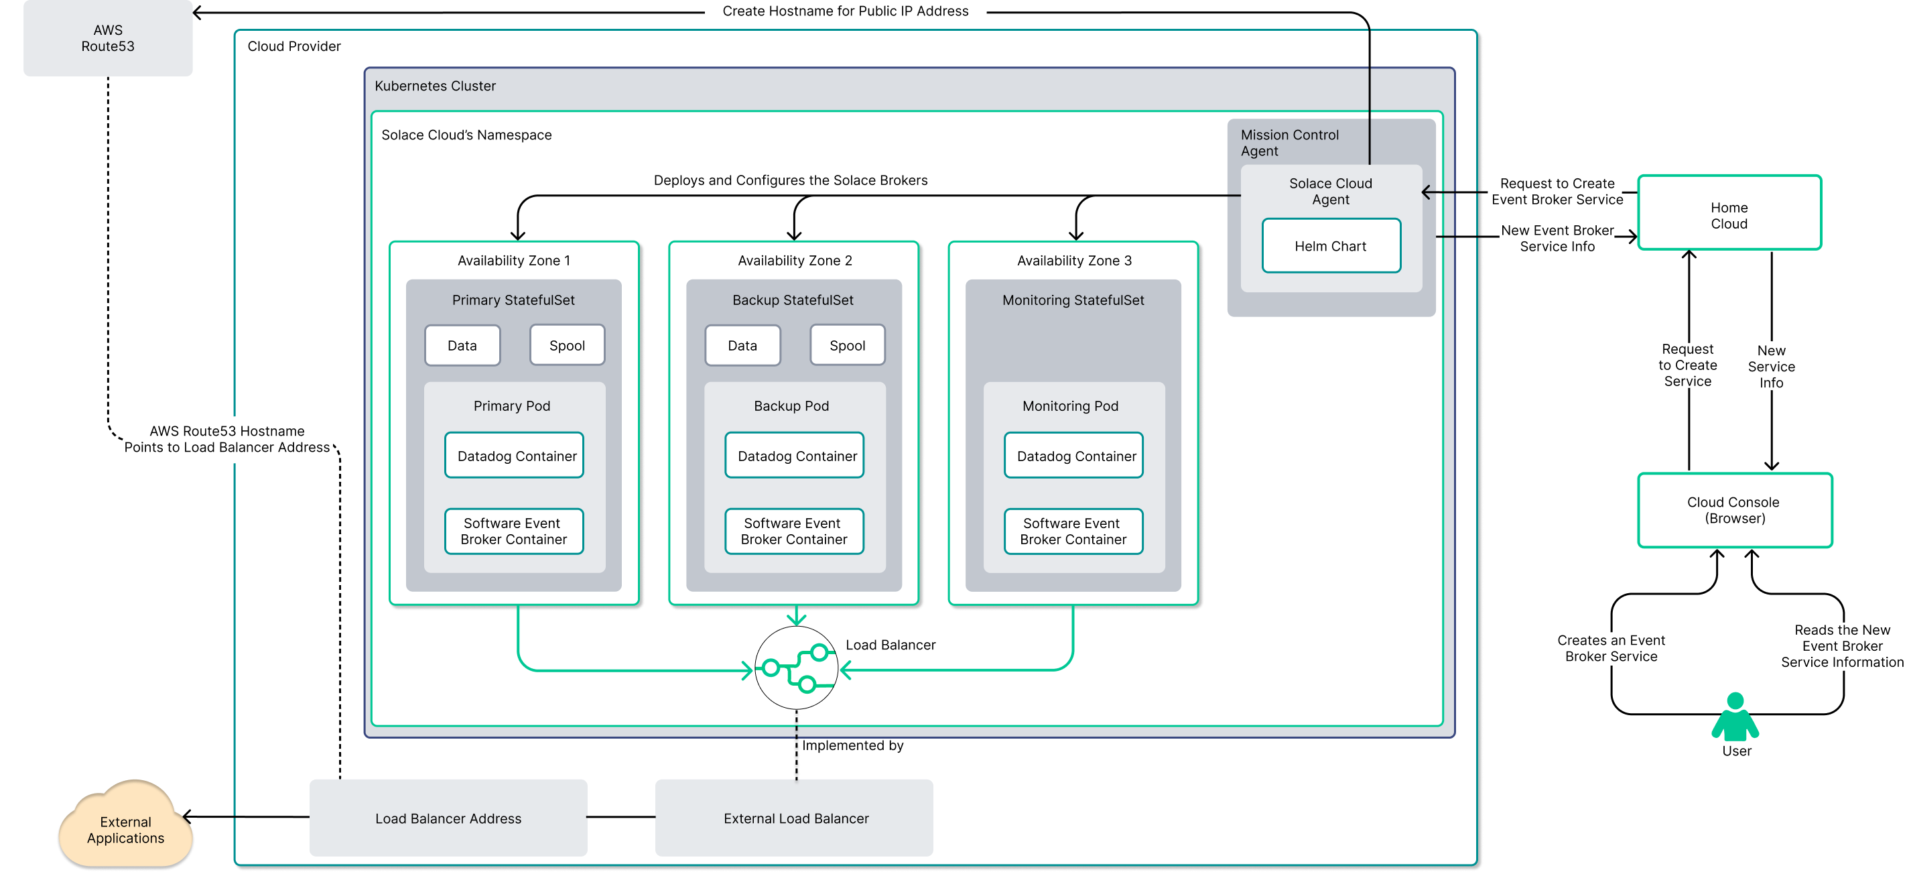This screenshot has height=872, width=1909.
Task: Select Software Event Broker Container in Monitoring Pod
Action: pos(1073,531)
